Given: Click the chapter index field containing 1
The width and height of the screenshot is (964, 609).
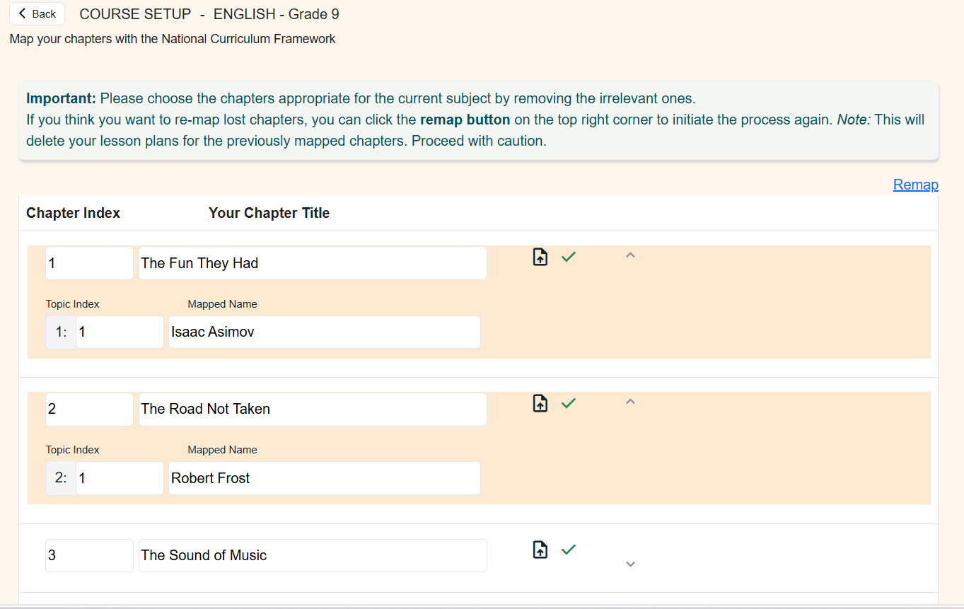Looking at the screenshot, I should [x=89, y=263].
